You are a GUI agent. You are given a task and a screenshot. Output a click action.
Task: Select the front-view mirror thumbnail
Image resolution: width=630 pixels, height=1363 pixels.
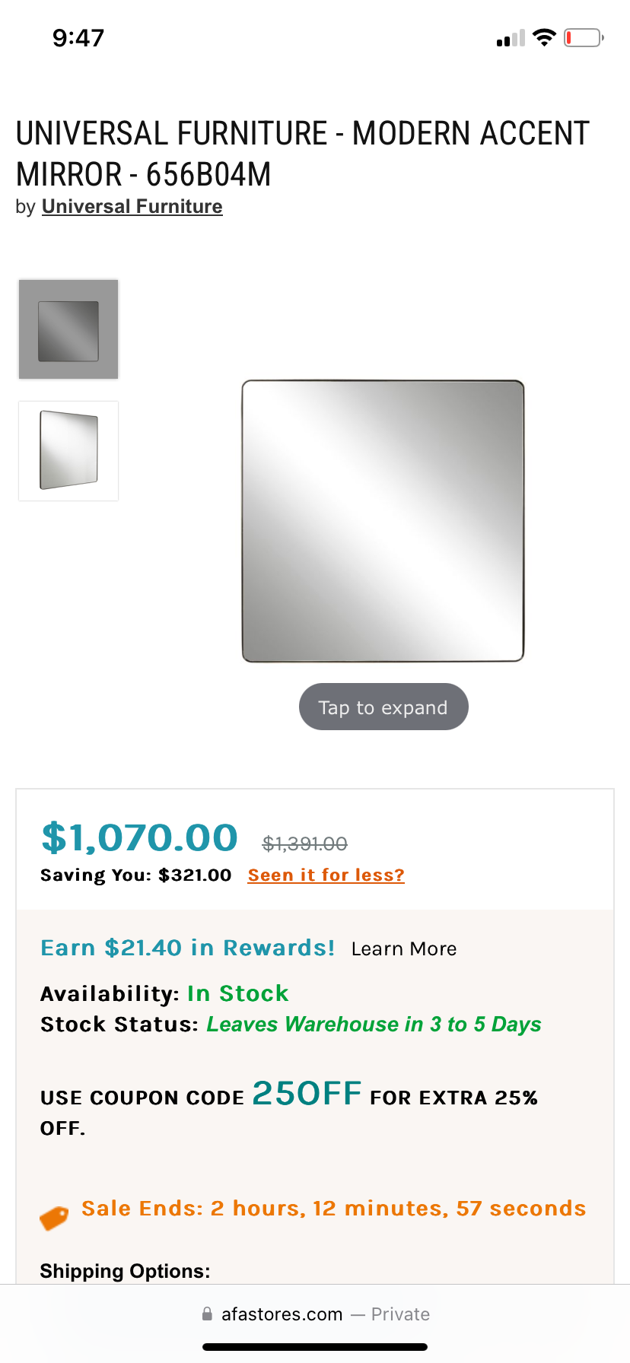click(68, 329)
